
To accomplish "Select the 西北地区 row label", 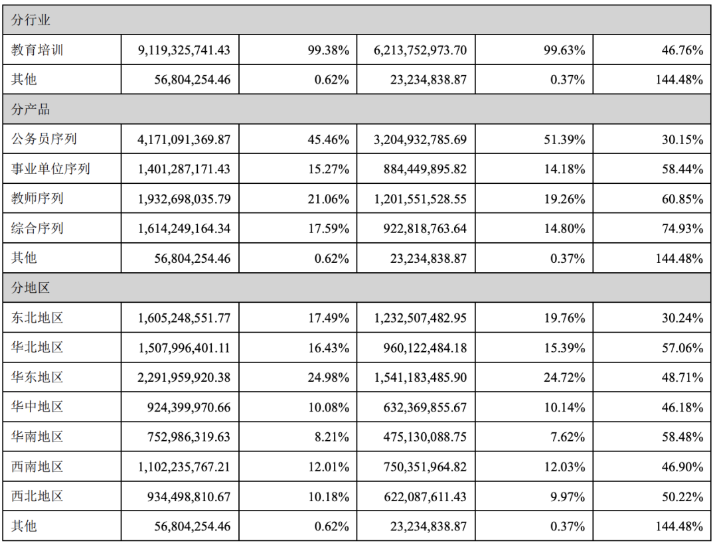I will pos(38,496).
